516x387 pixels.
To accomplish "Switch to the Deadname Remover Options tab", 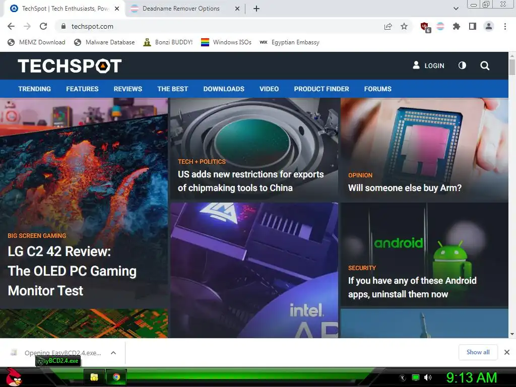I will coord(181,9).
